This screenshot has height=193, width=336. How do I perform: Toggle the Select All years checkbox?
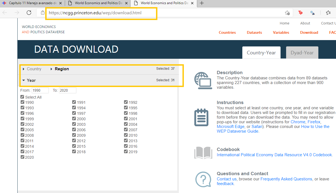pyautogui.click(x=22, y=97)
